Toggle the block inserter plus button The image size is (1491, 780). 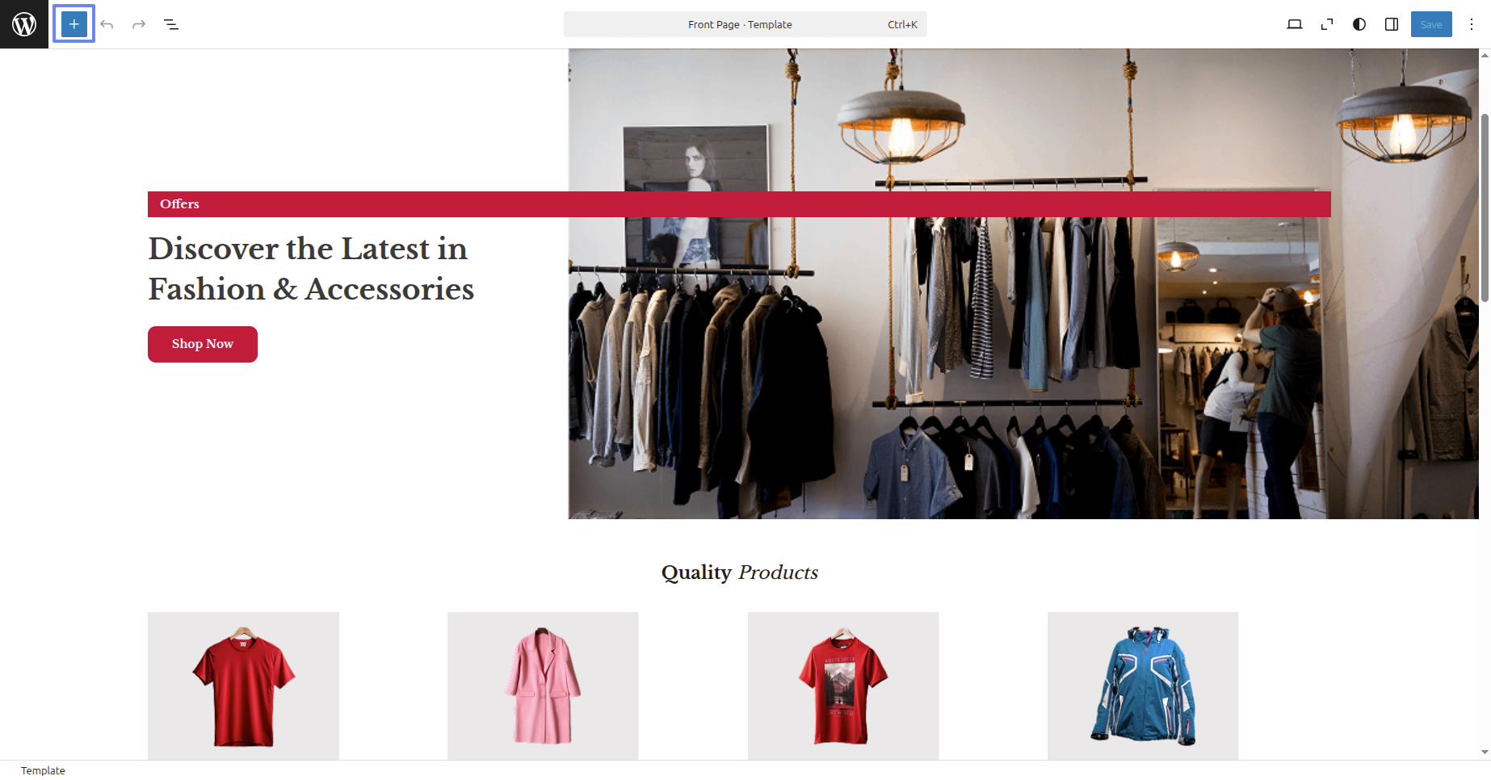(x=74, y=24)
